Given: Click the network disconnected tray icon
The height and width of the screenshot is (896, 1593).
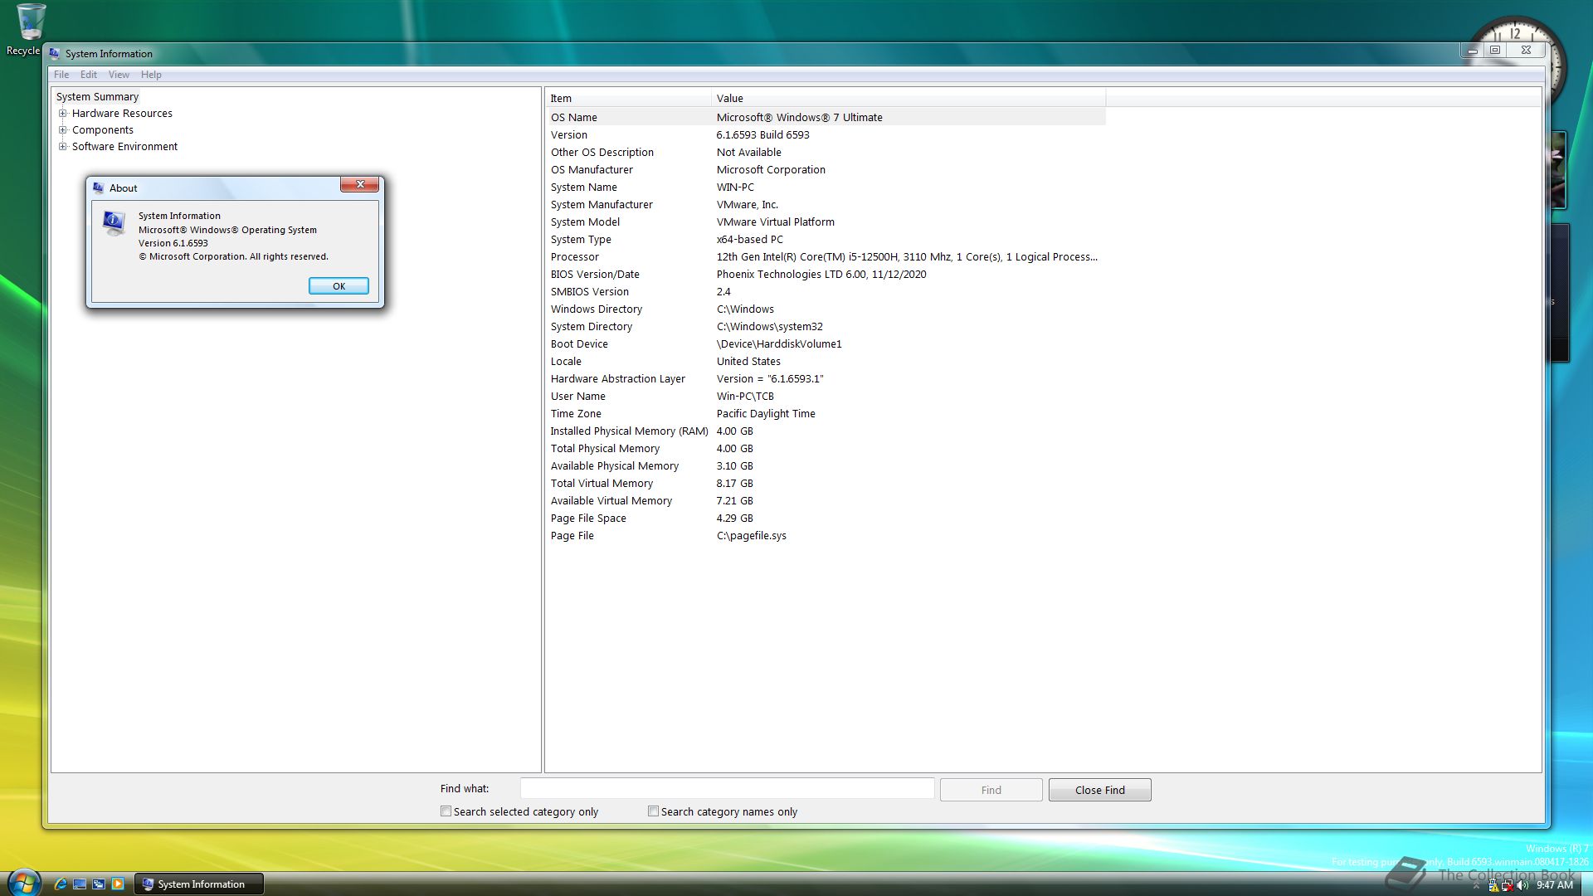Looking at the screenshot, I should tap(1508, 885).
